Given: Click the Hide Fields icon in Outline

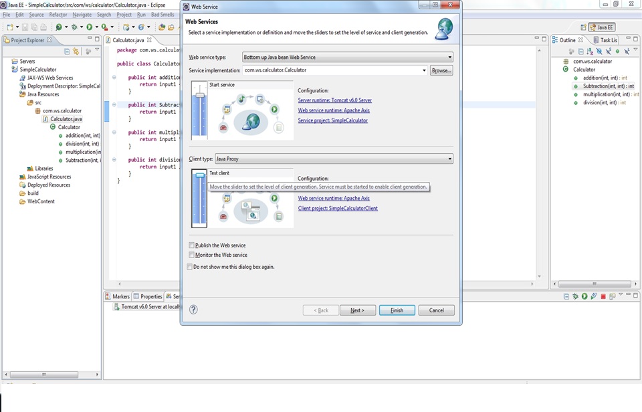Looking at the screenshot, I should tap(599, 51).
